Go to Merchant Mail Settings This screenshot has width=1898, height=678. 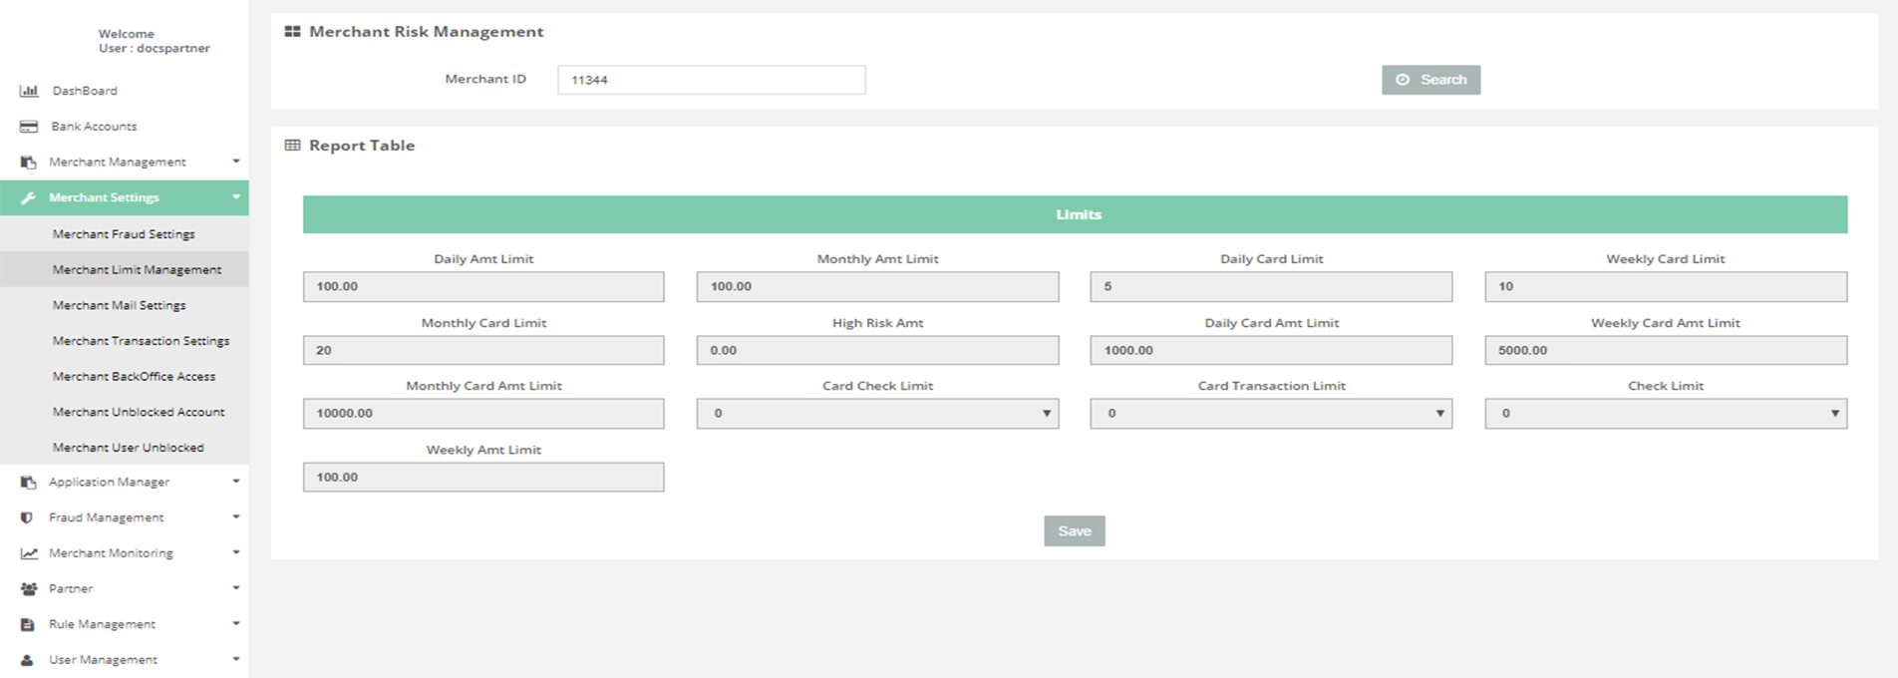[x=120, y=305]
